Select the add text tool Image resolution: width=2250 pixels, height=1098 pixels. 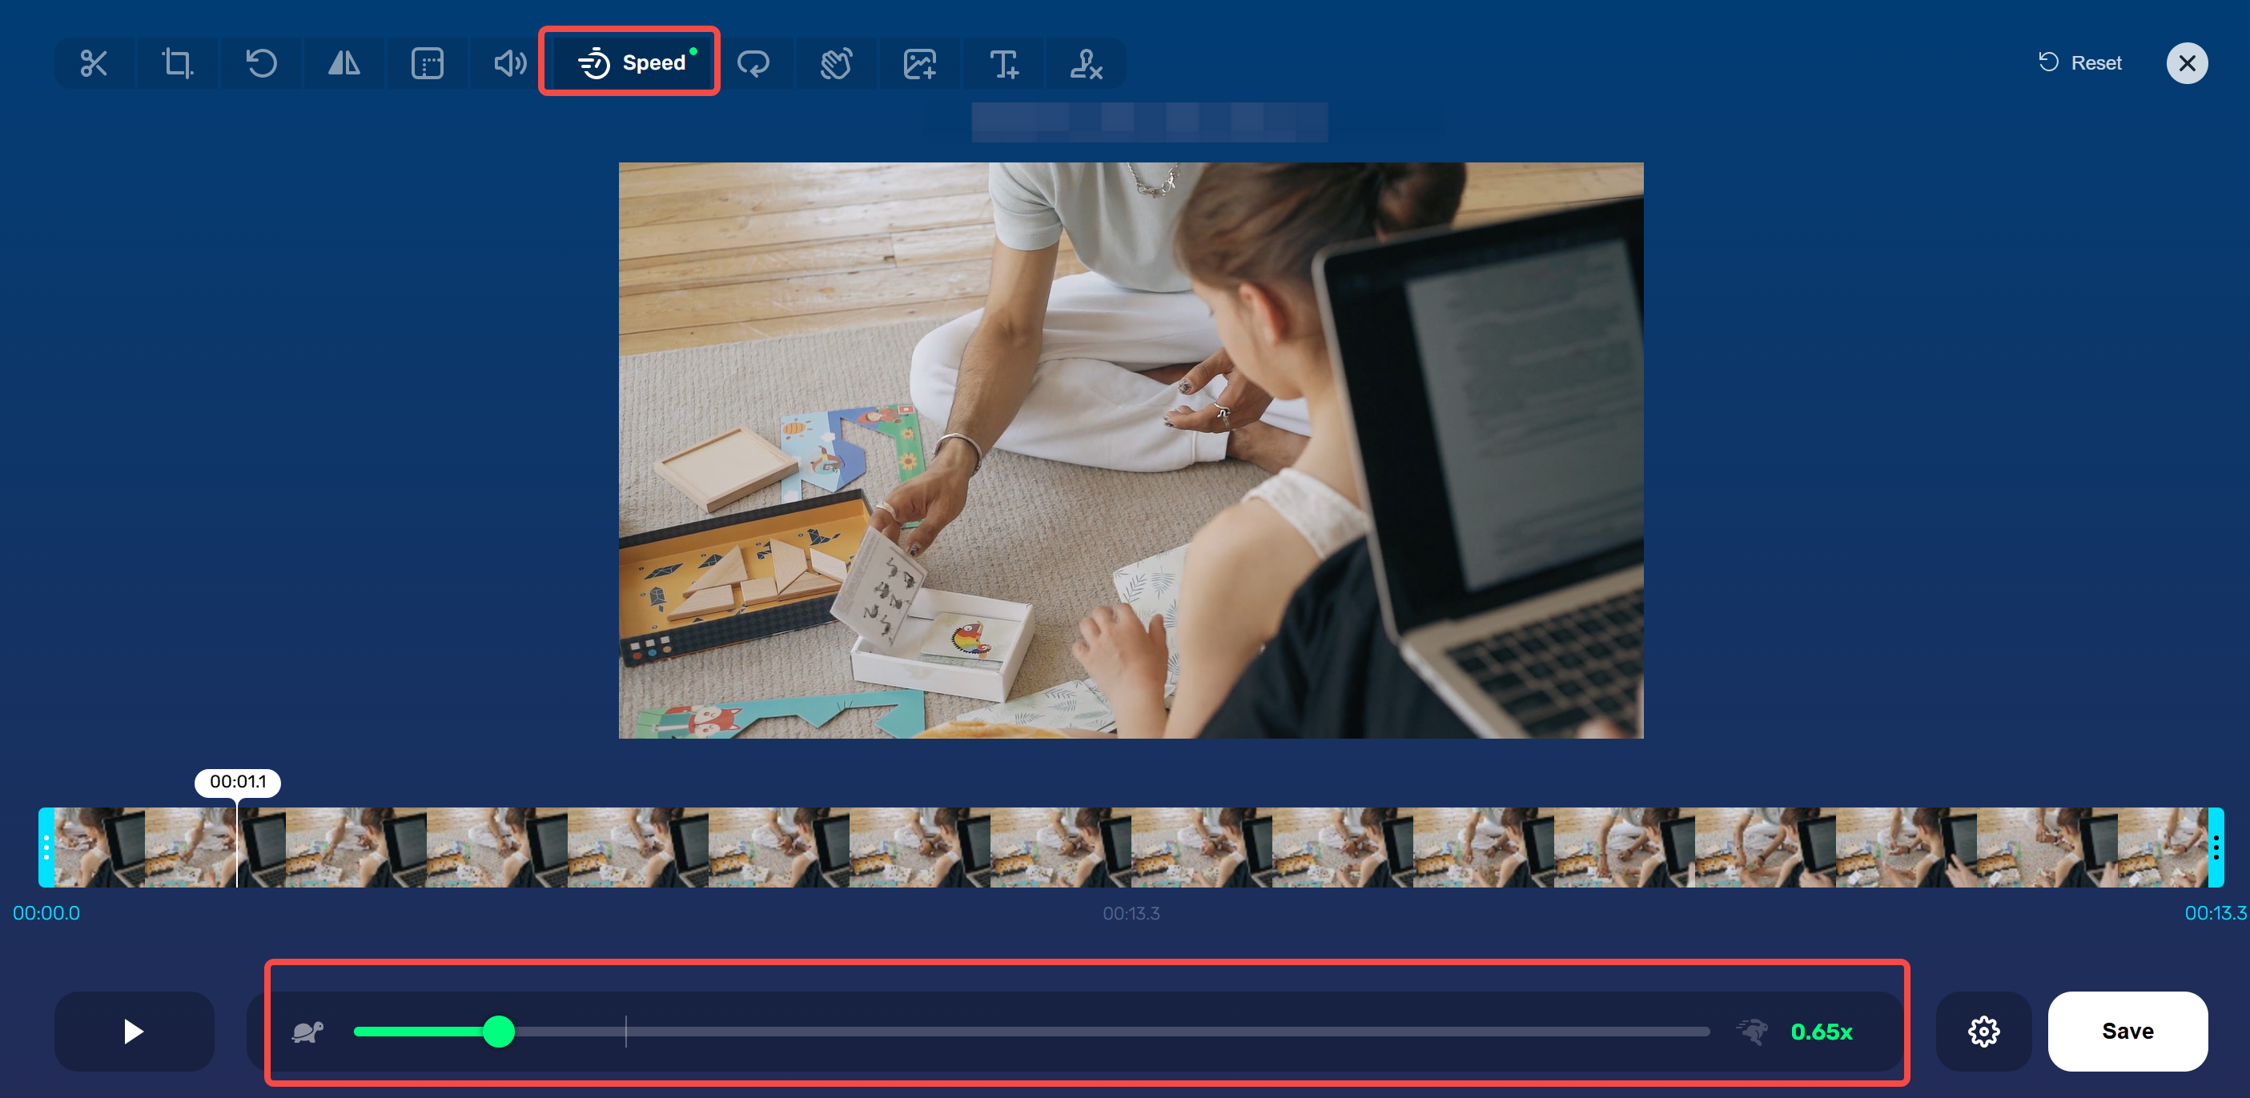coord(1002,63)
